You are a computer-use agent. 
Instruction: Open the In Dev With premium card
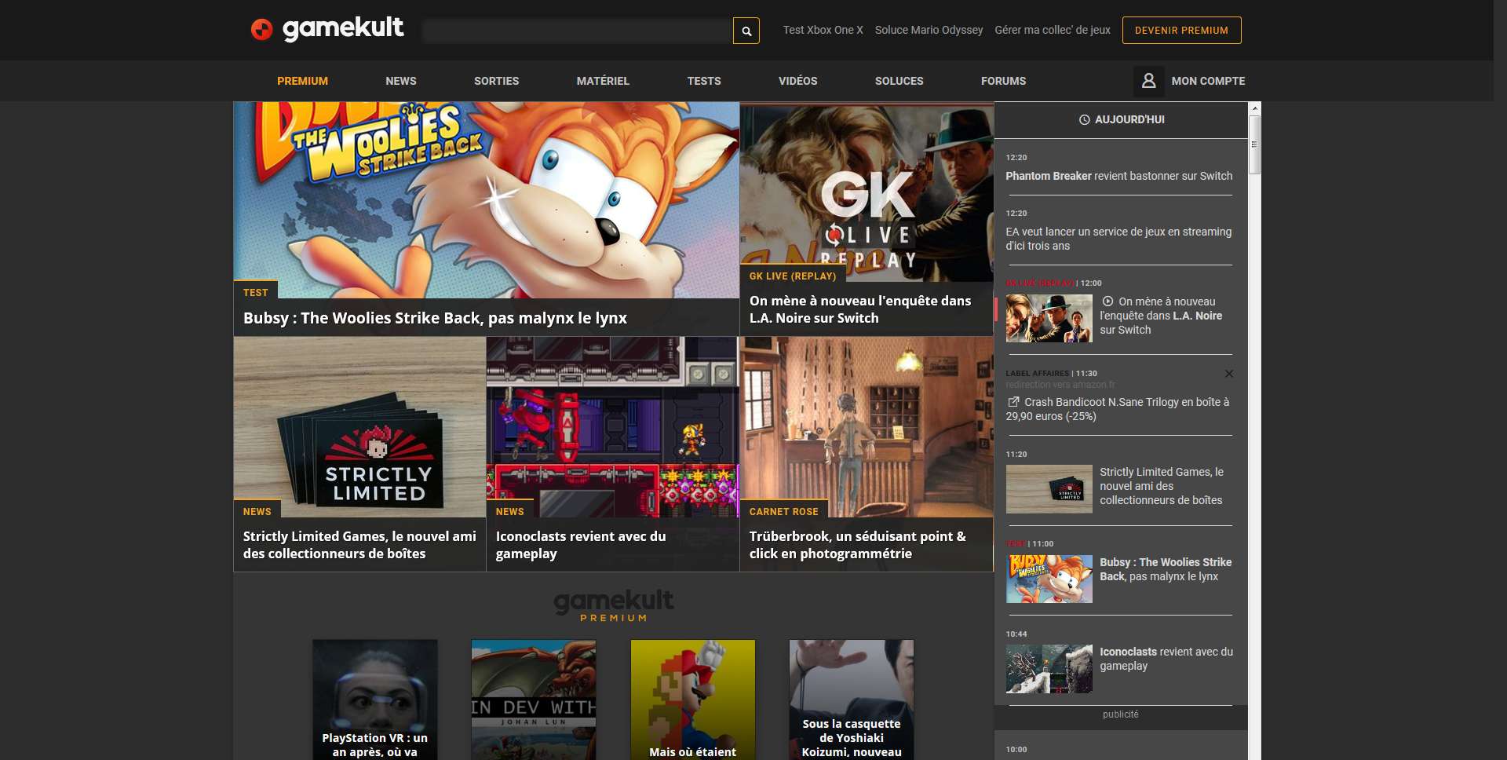pos(534,700)
